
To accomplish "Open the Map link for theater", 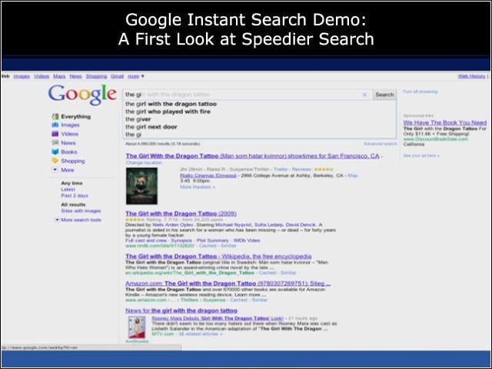I will click(x=353, y=175).
